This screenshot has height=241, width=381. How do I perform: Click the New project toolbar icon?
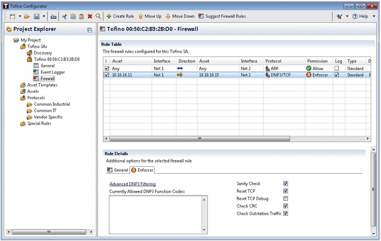(x=12, y=16)
